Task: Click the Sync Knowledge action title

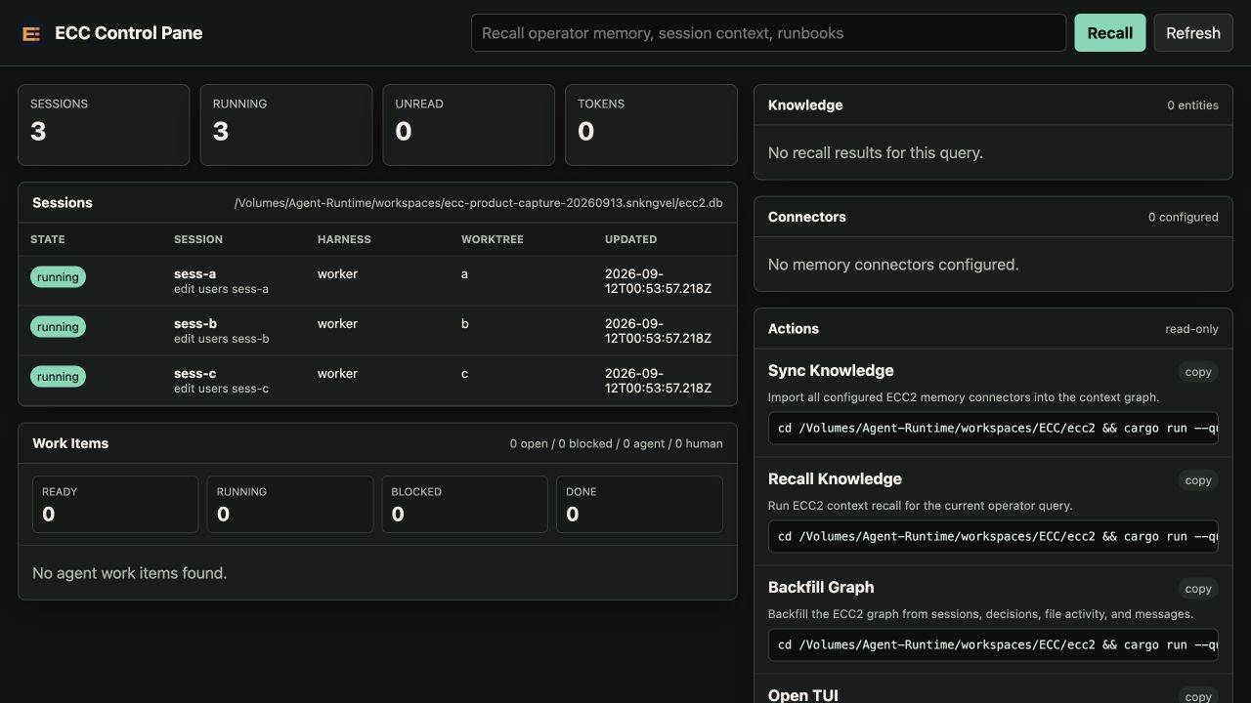Action: click(831, 371)
